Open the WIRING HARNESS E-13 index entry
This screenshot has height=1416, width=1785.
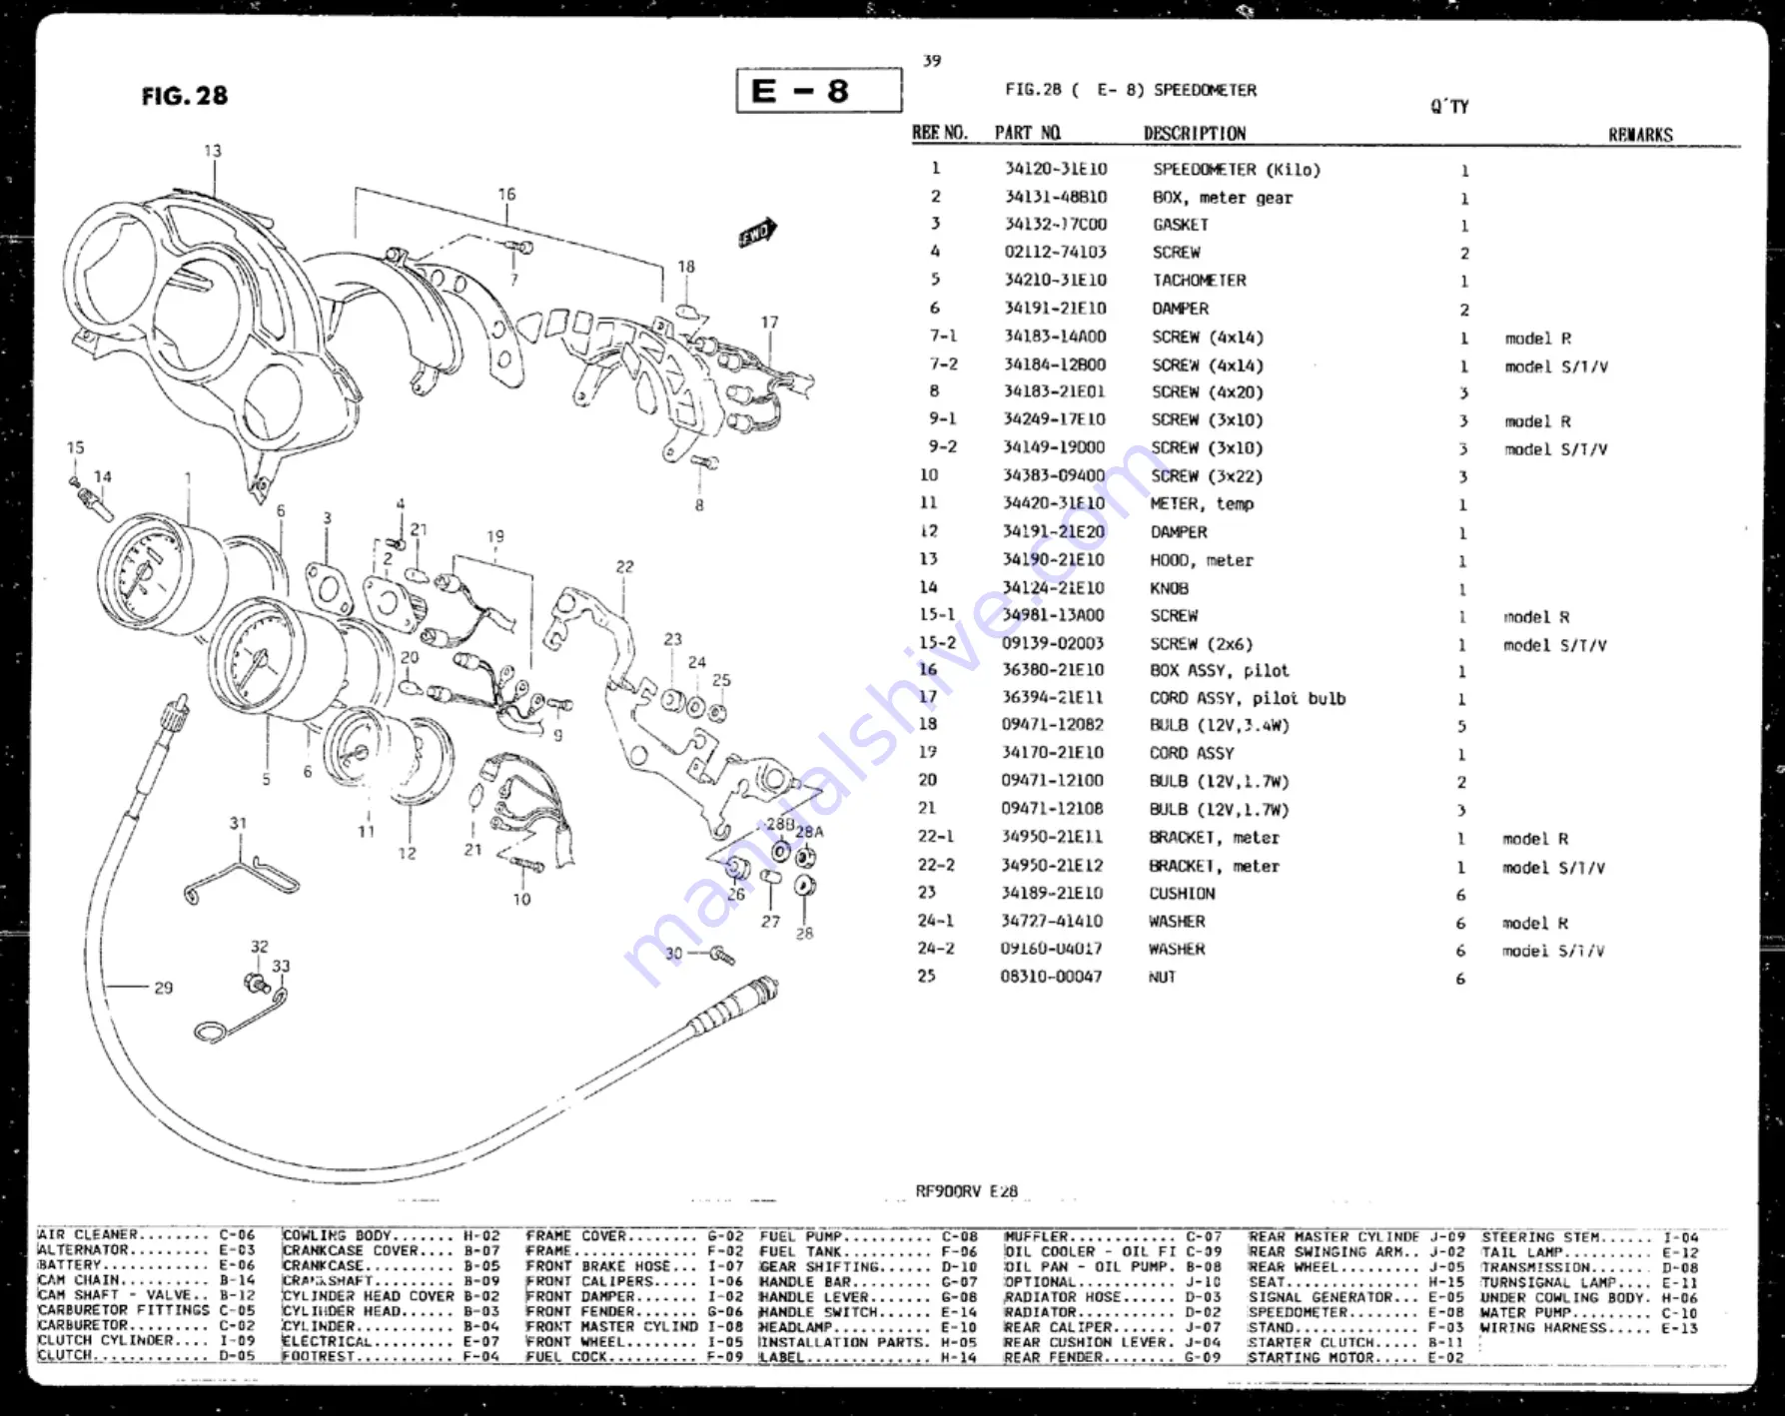click(x=1589, y=1328)
